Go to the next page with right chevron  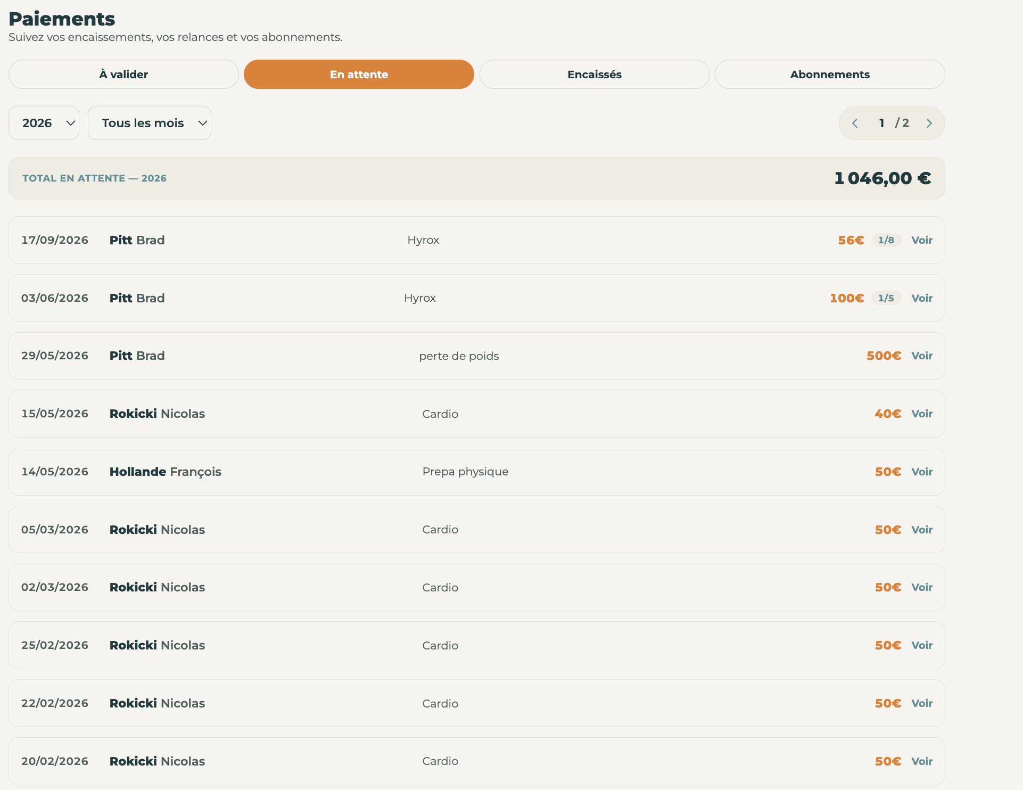[x=929, y=124]
